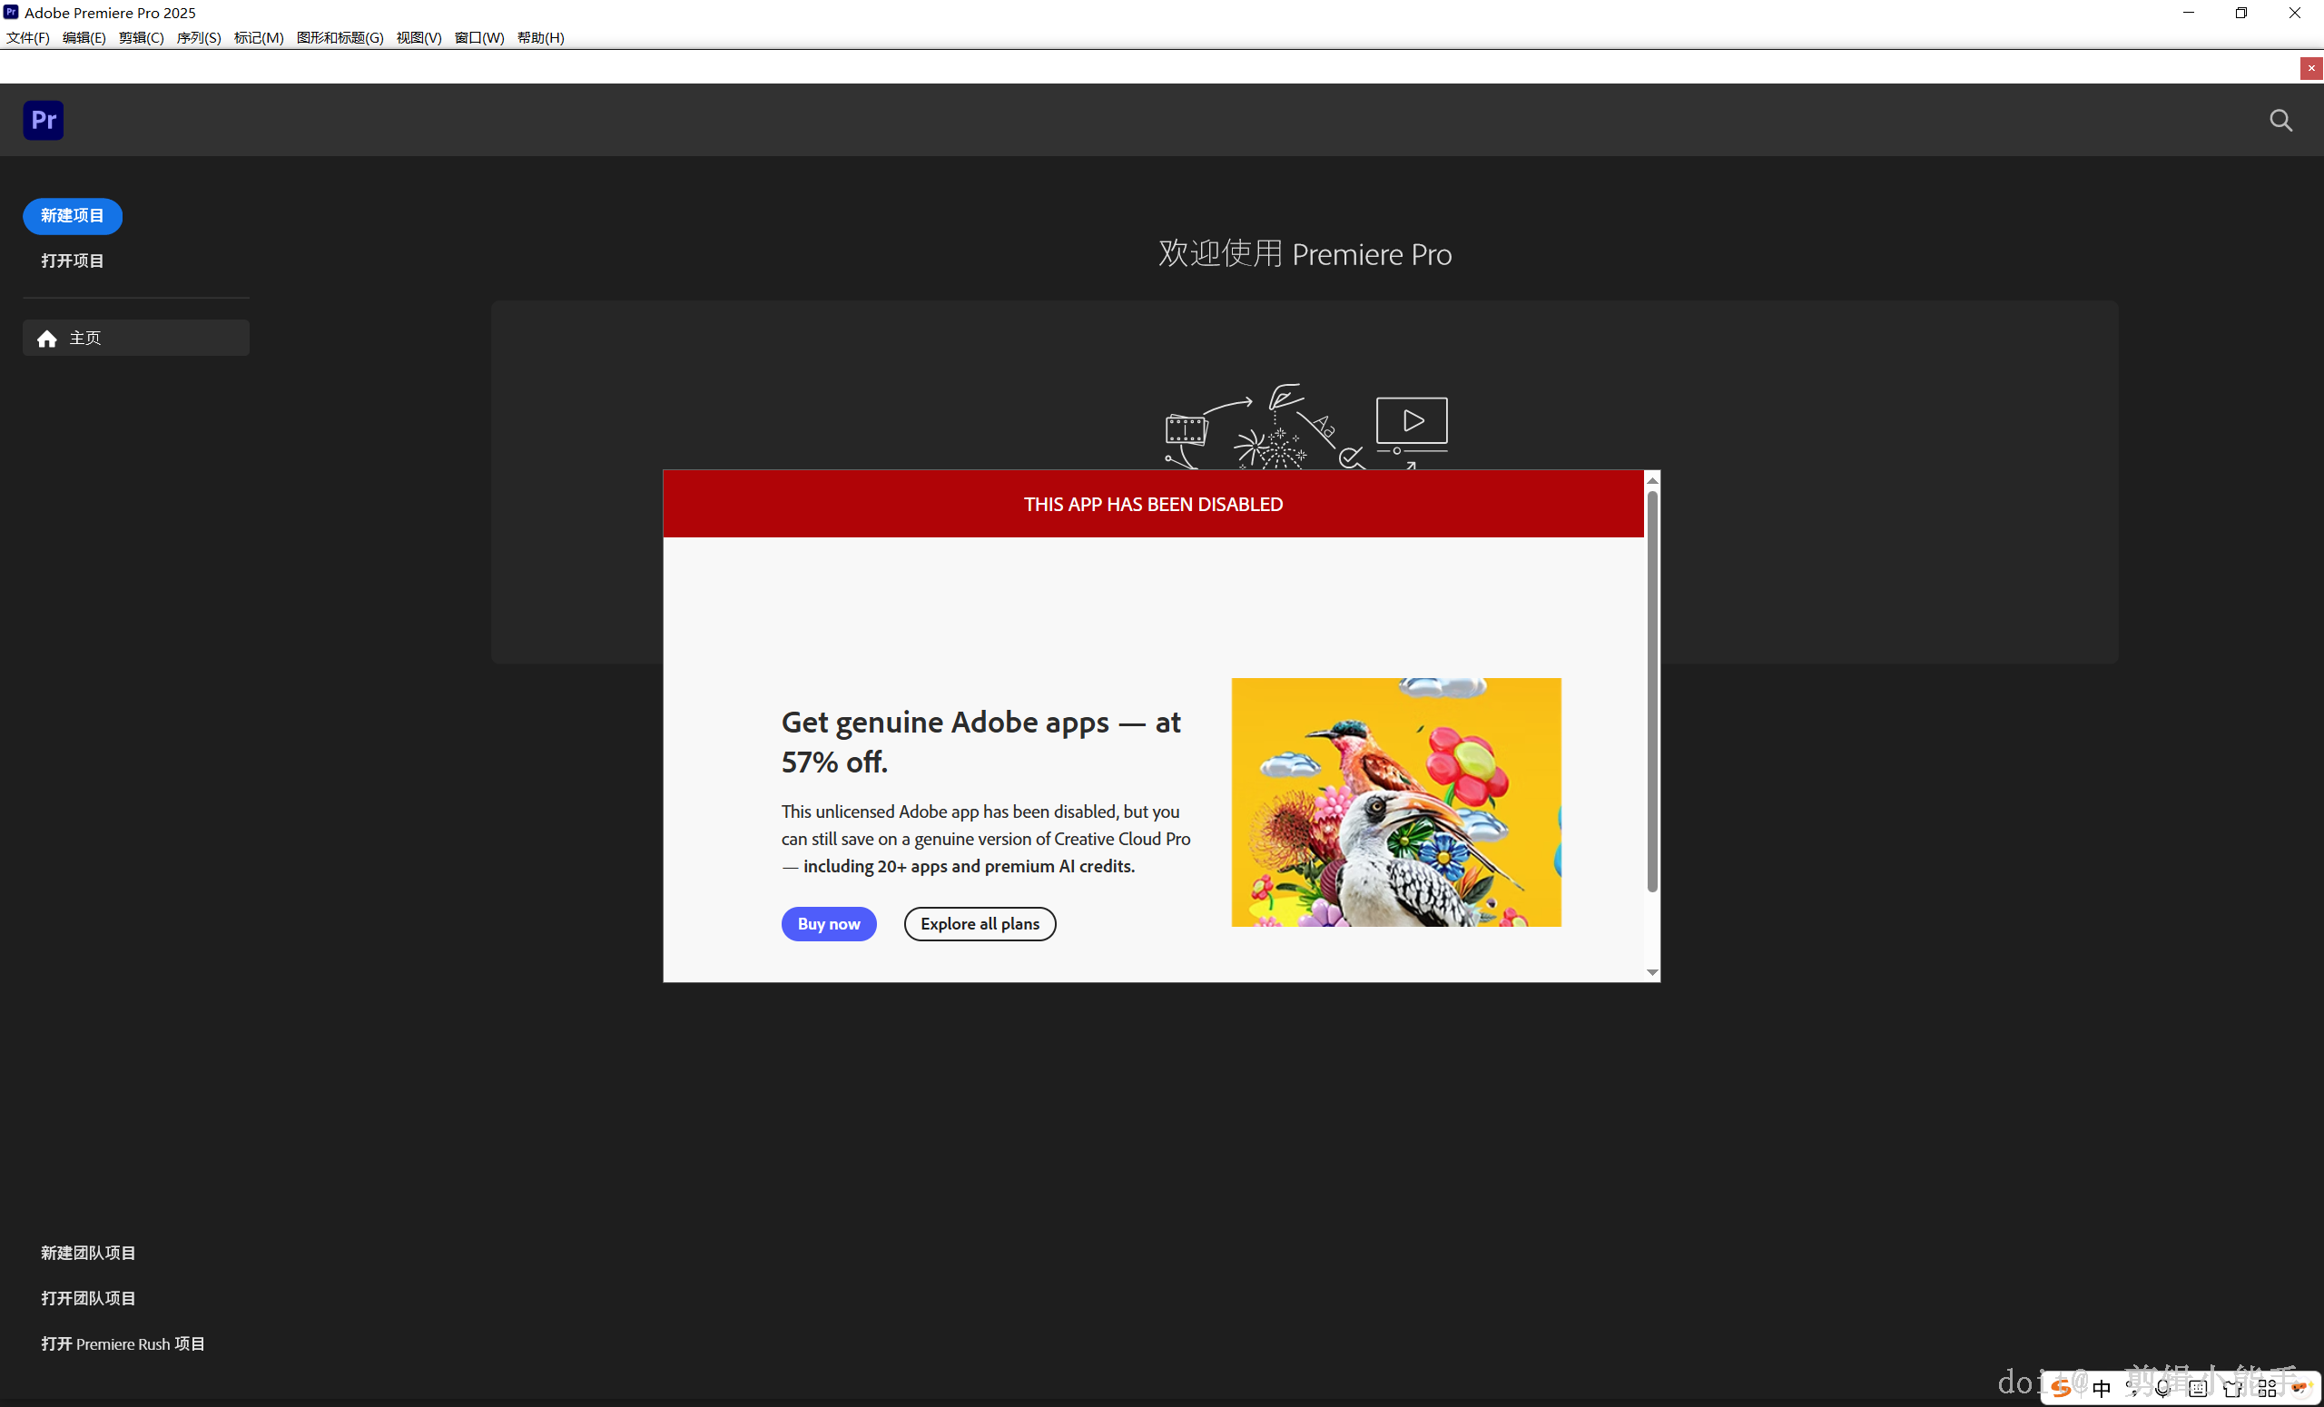2324x1407 pixels.
Task: Click the dialog scrollbar down arrow
Action: [1651, 972]
